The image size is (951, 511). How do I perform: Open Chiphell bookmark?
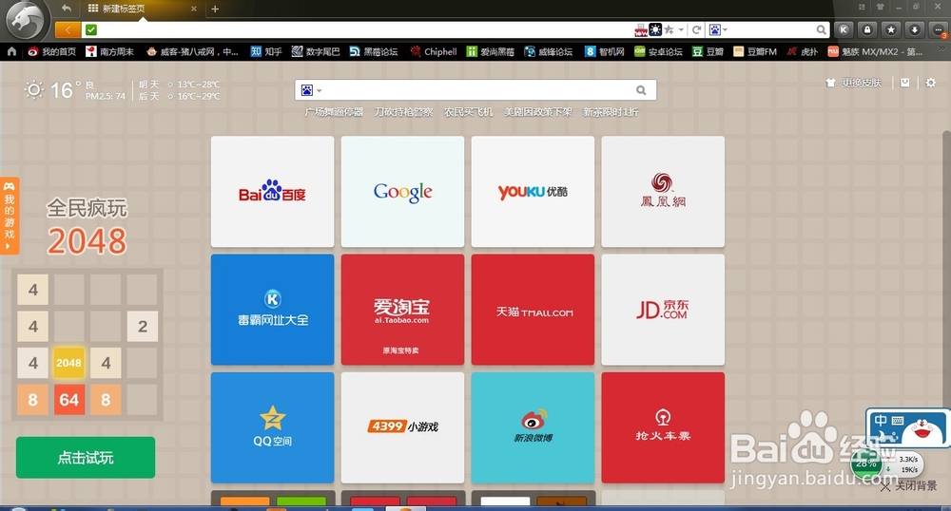click(x=433, y=51)
